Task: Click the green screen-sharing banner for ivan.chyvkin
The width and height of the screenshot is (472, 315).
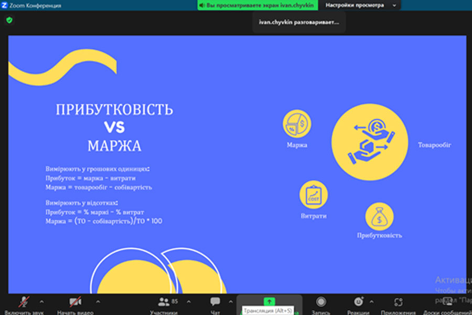Action: (x=258, y=5)
